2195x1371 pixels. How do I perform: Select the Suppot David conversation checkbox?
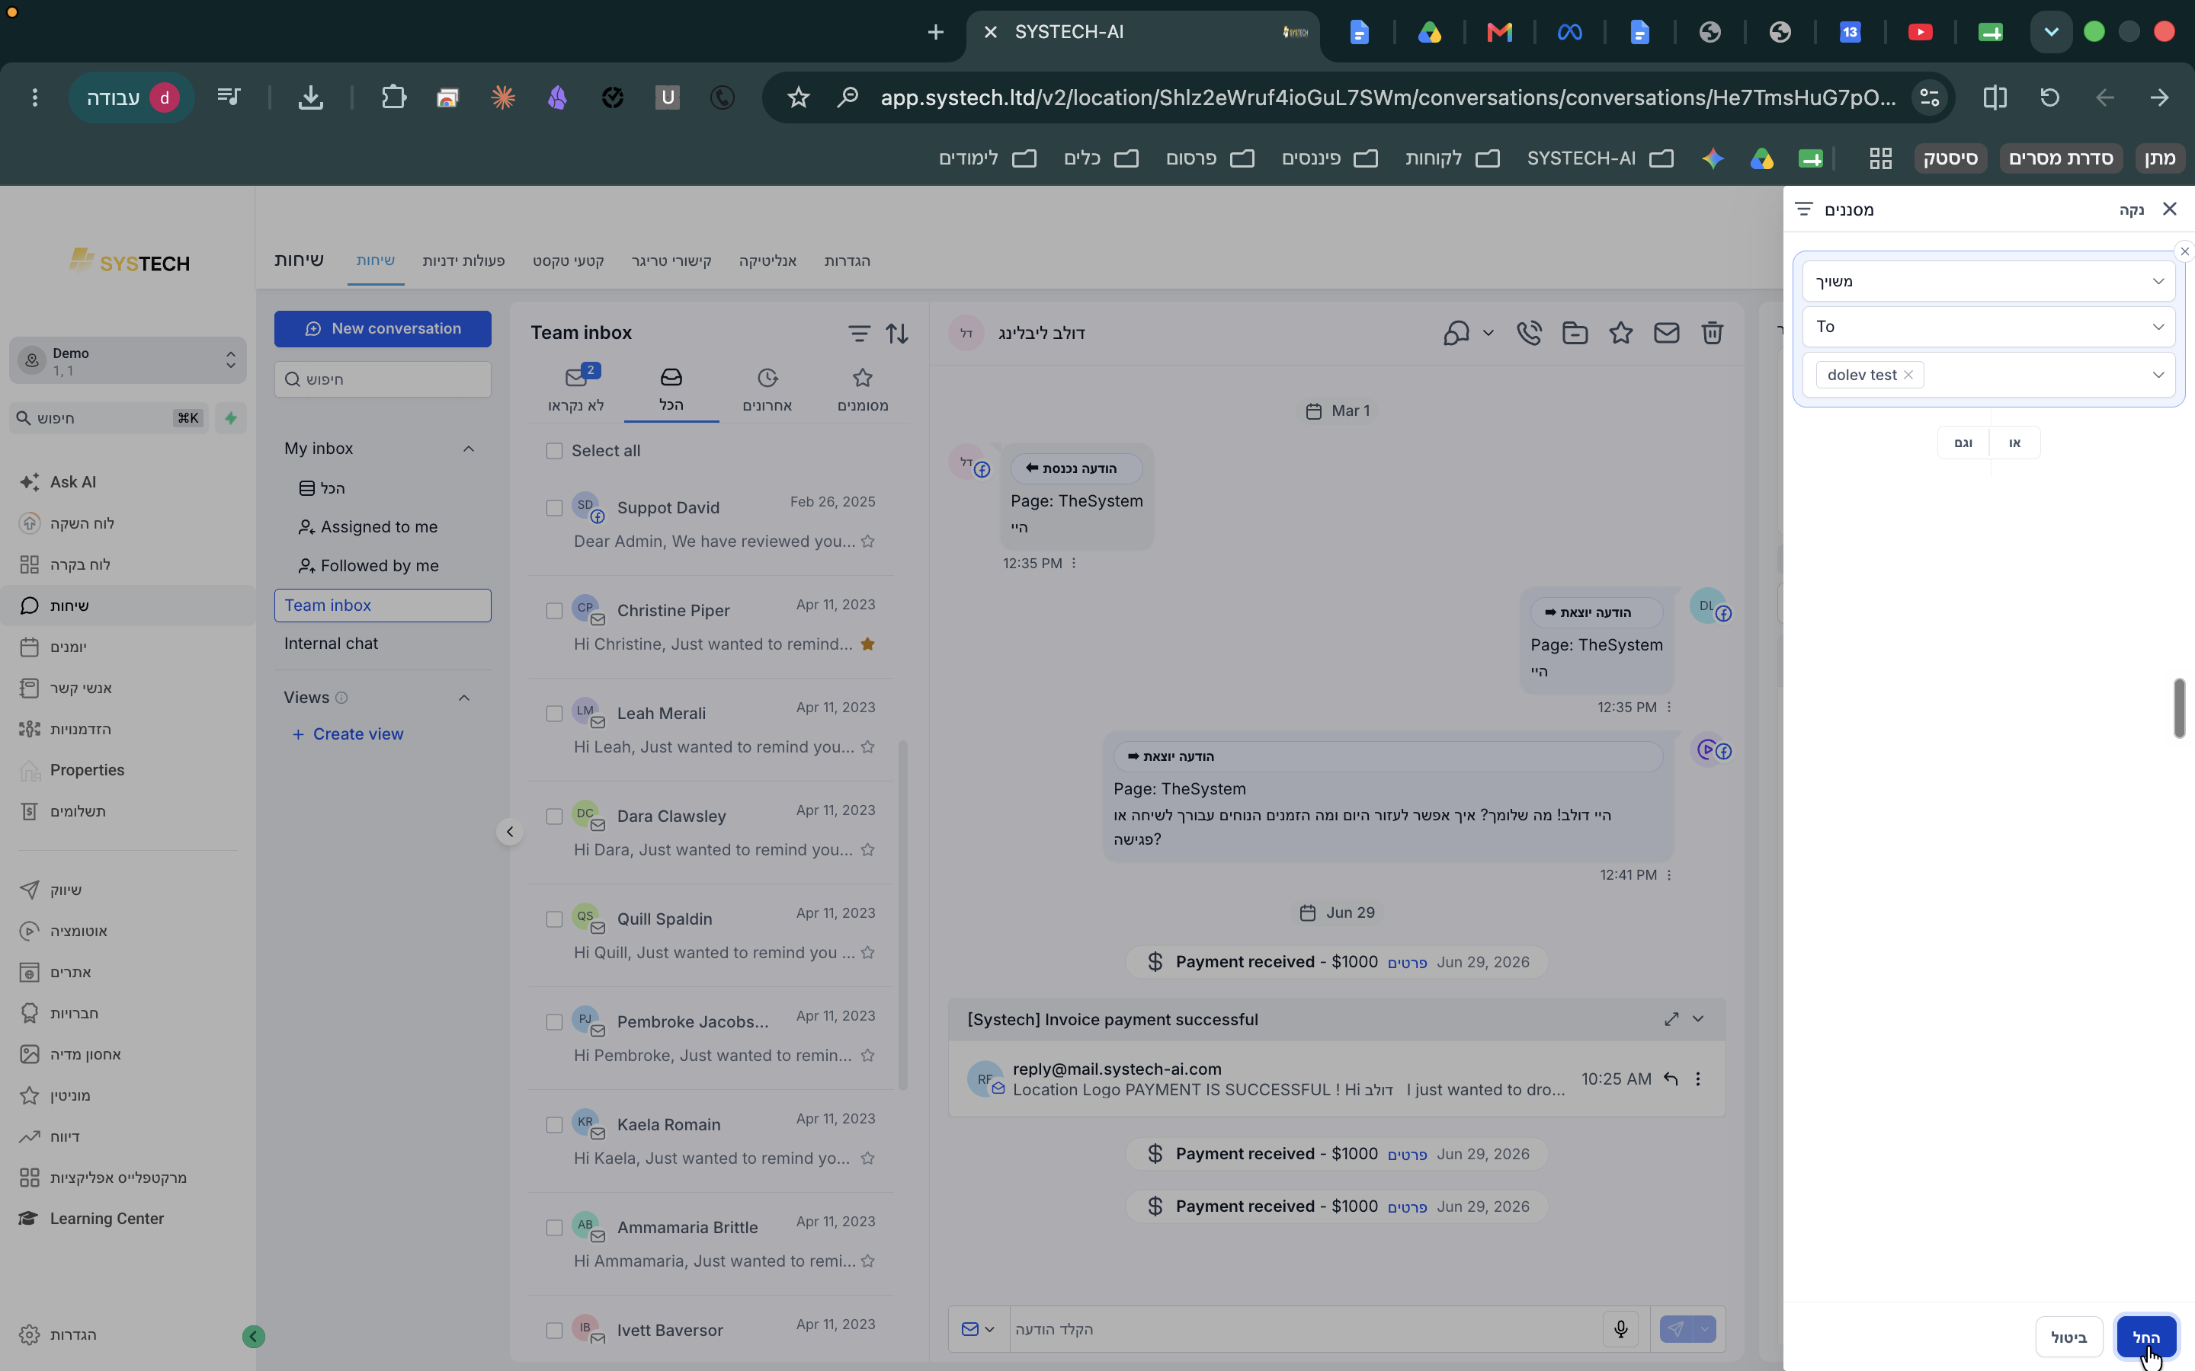554,508
